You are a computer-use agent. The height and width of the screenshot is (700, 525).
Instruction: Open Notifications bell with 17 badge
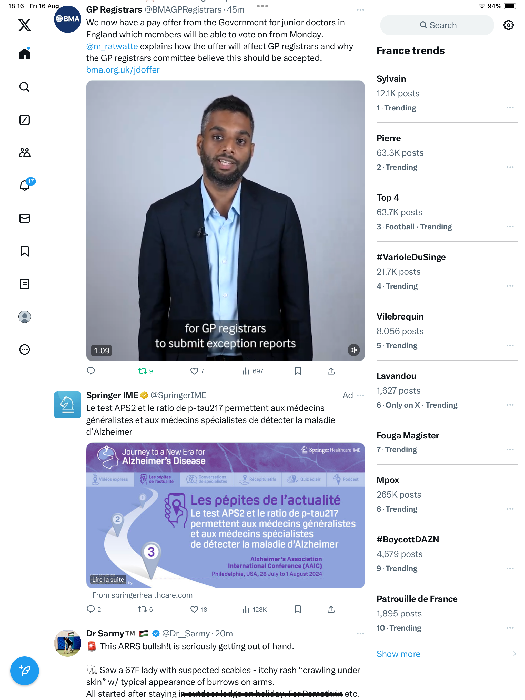point(25,185)
